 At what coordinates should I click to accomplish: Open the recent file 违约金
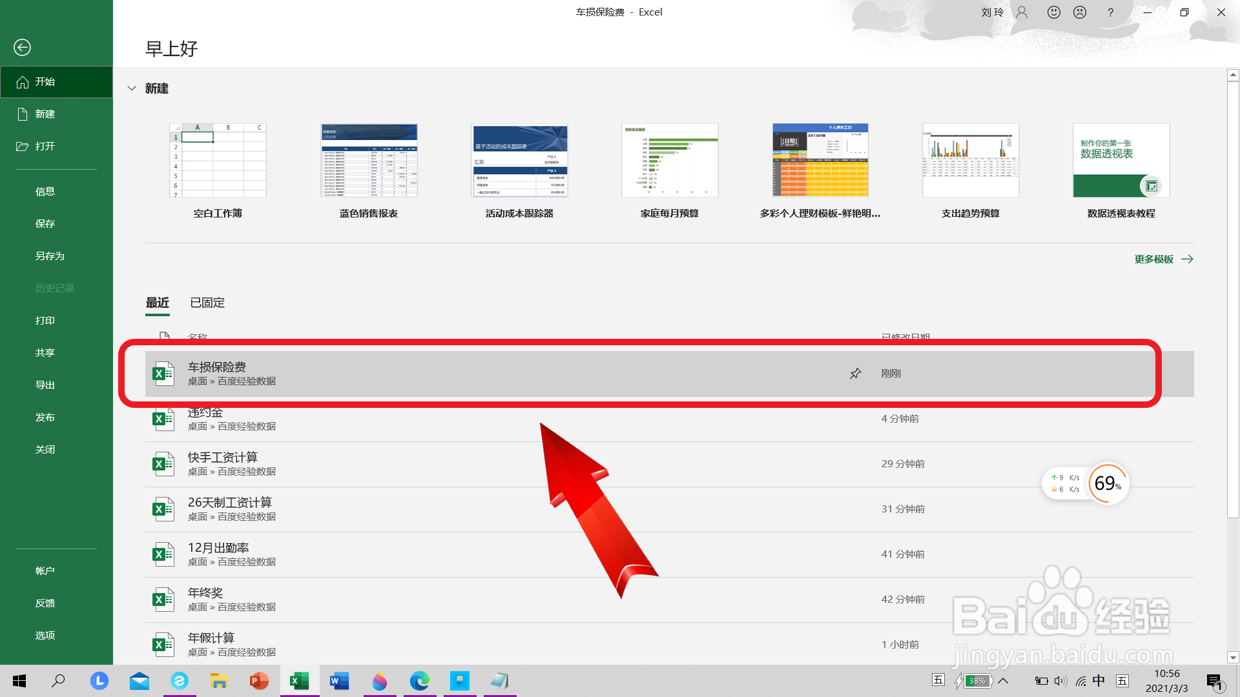tap(669, 419)
